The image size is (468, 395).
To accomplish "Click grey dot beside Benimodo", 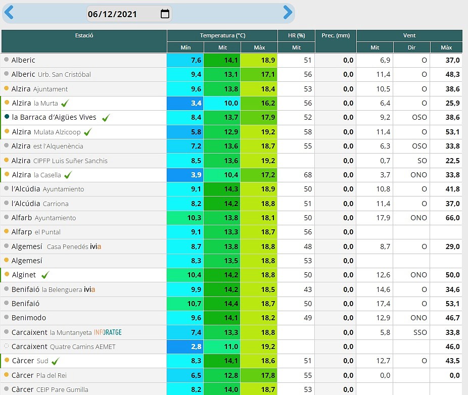I will click(x=6, y=317).
